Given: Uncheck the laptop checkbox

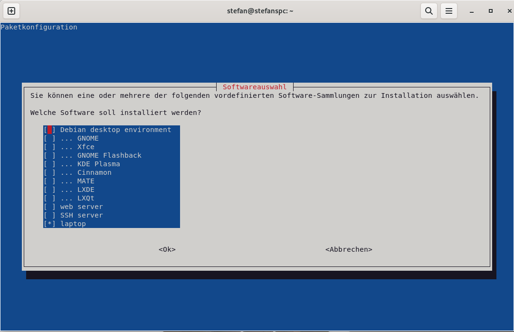Looking at the screenshot, I should (x=49, y=224).
